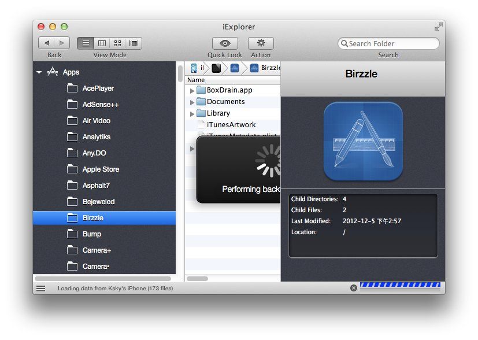Viewport: 478px width, 340px height.
Task: Select the Asphalt7 folder icon
Action: [x=72, y=186]
